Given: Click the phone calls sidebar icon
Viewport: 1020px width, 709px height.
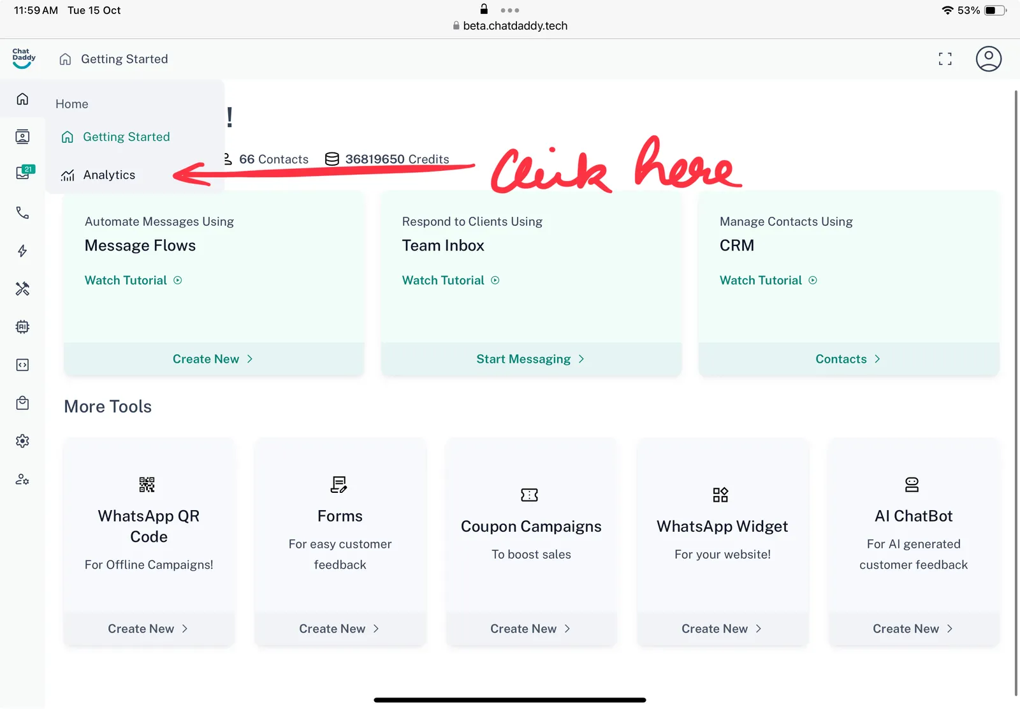Looking at the screenshot, I should 22,212.
